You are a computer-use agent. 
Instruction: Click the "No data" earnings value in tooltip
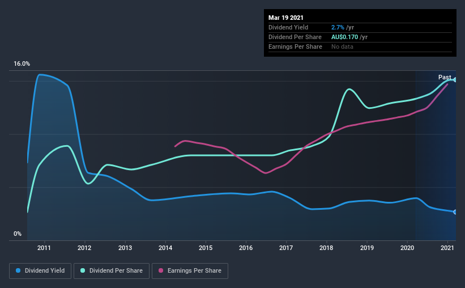click(342, 46)
